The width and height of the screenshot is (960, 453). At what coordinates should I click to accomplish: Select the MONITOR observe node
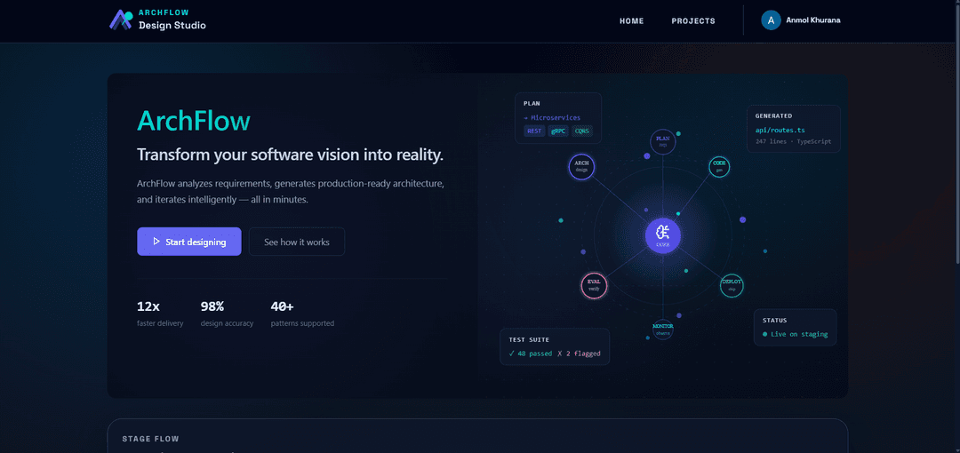click(x=662, y=330)
